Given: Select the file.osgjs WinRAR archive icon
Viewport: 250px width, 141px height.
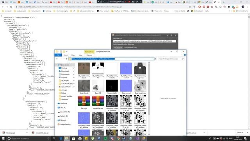Looking at the screenshot, I should (x=84, y=101).
